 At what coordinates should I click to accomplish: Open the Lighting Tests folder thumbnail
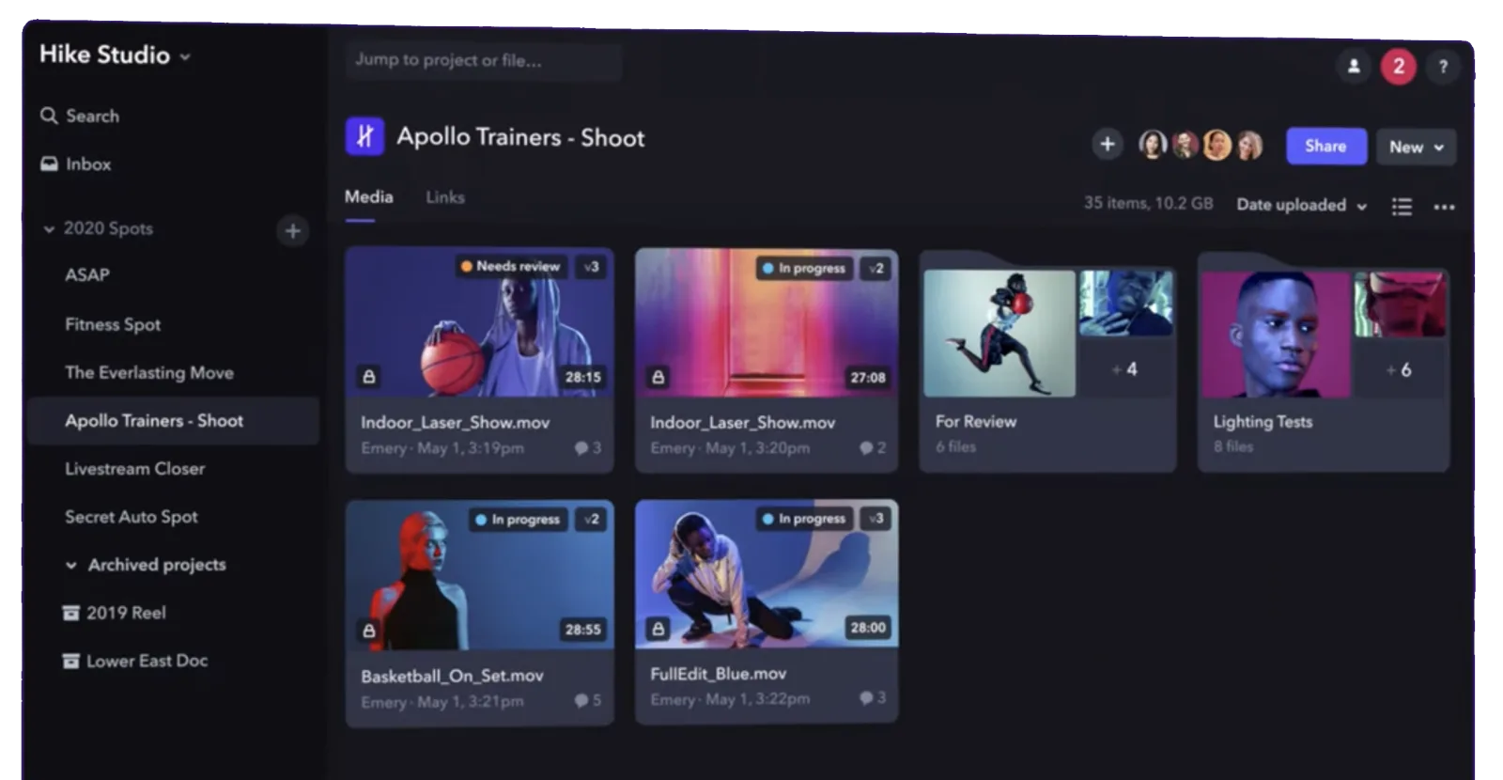[x=1324, y=335]
